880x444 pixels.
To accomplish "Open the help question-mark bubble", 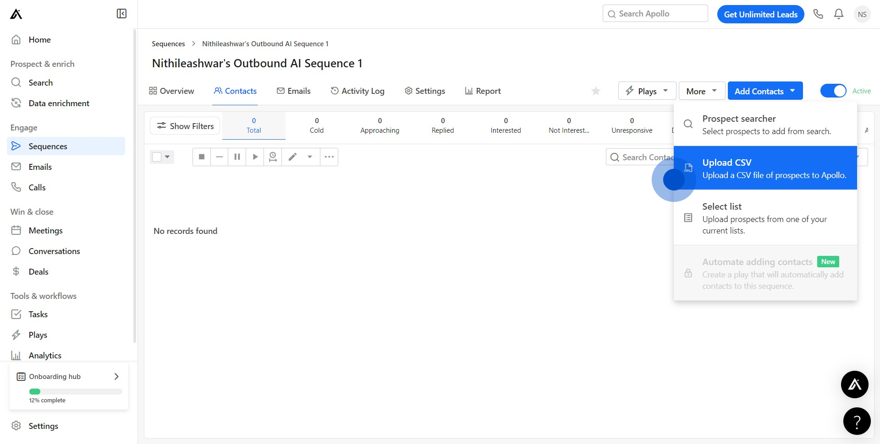I will click(856, 421).
